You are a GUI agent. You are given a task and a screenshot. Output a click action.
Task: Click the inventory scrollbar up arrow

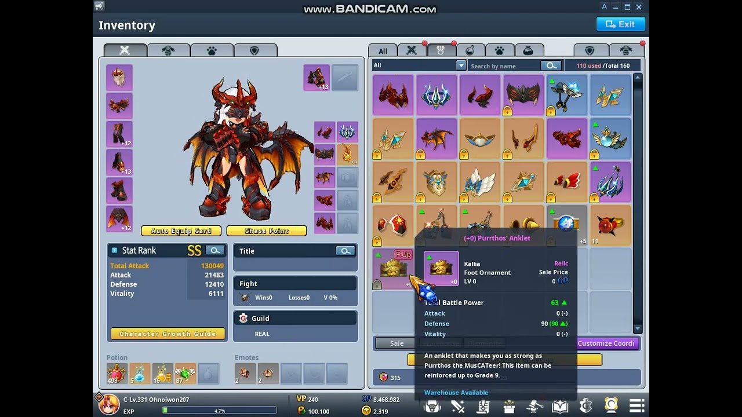pyautogui.click(x=638, y=78)
